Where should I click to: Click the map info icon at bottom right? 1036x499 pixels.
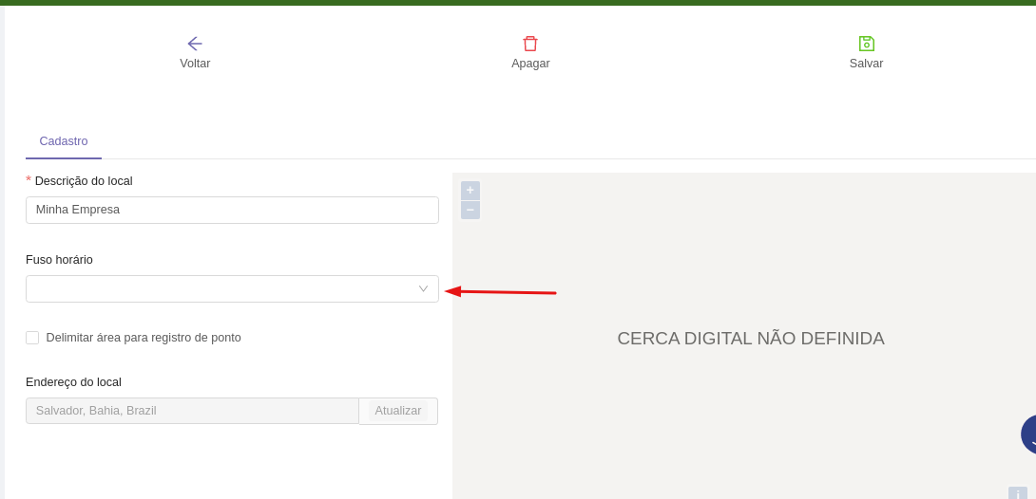1017,493
